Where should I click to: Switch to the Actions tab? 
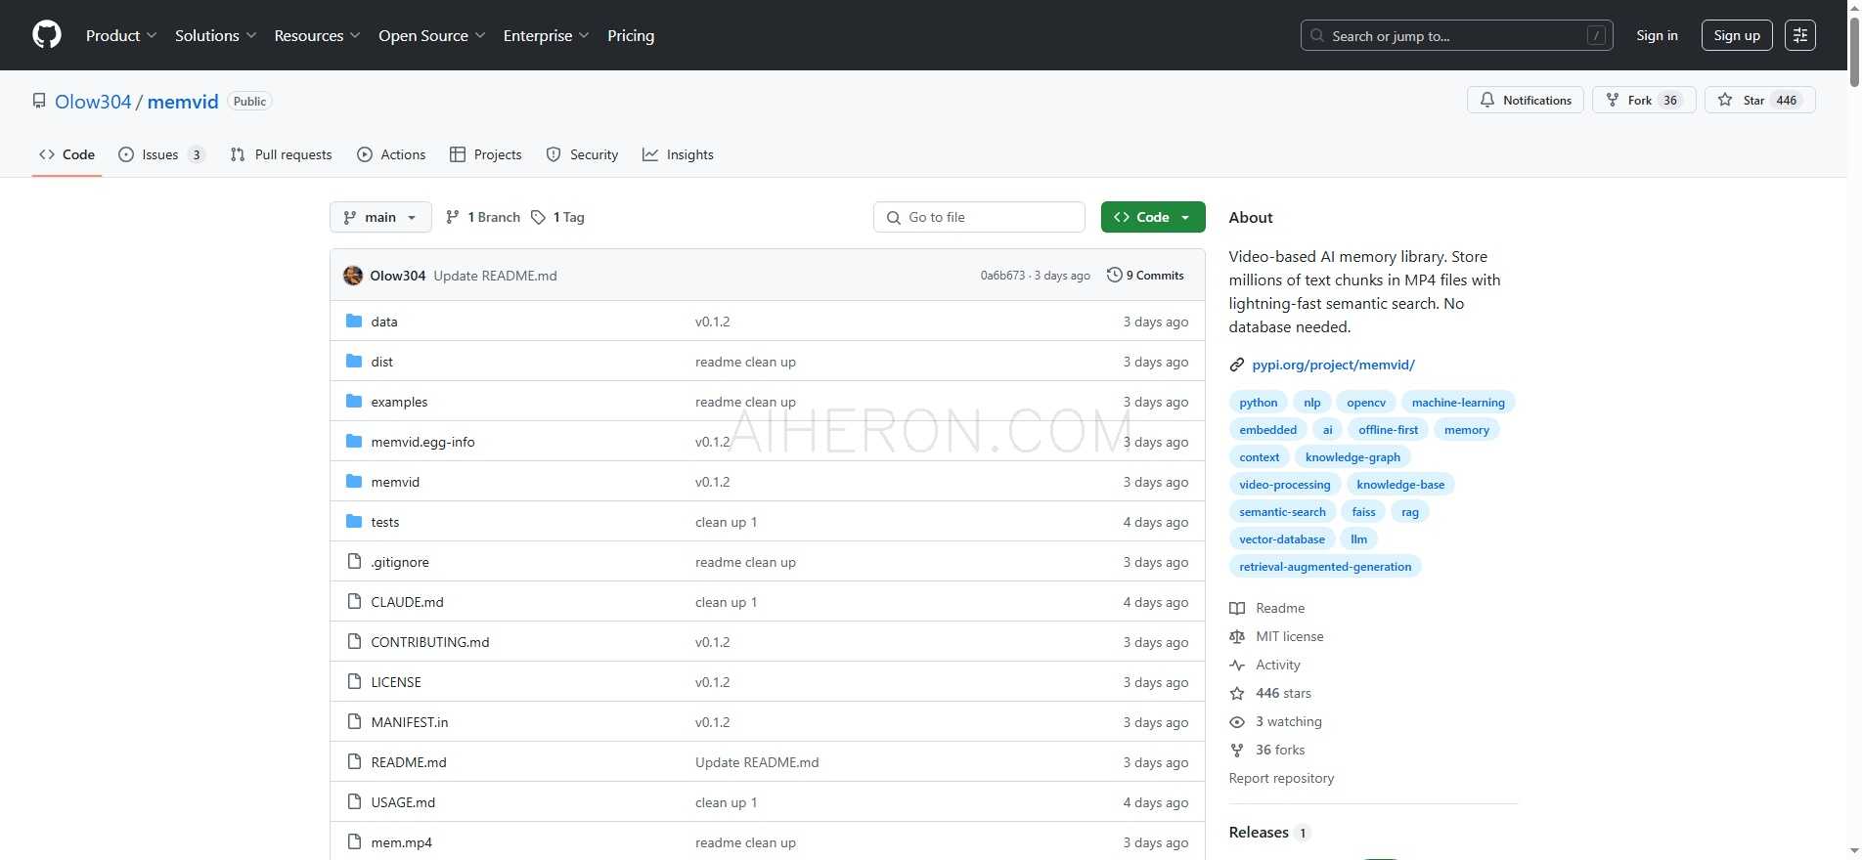(391, 154)
